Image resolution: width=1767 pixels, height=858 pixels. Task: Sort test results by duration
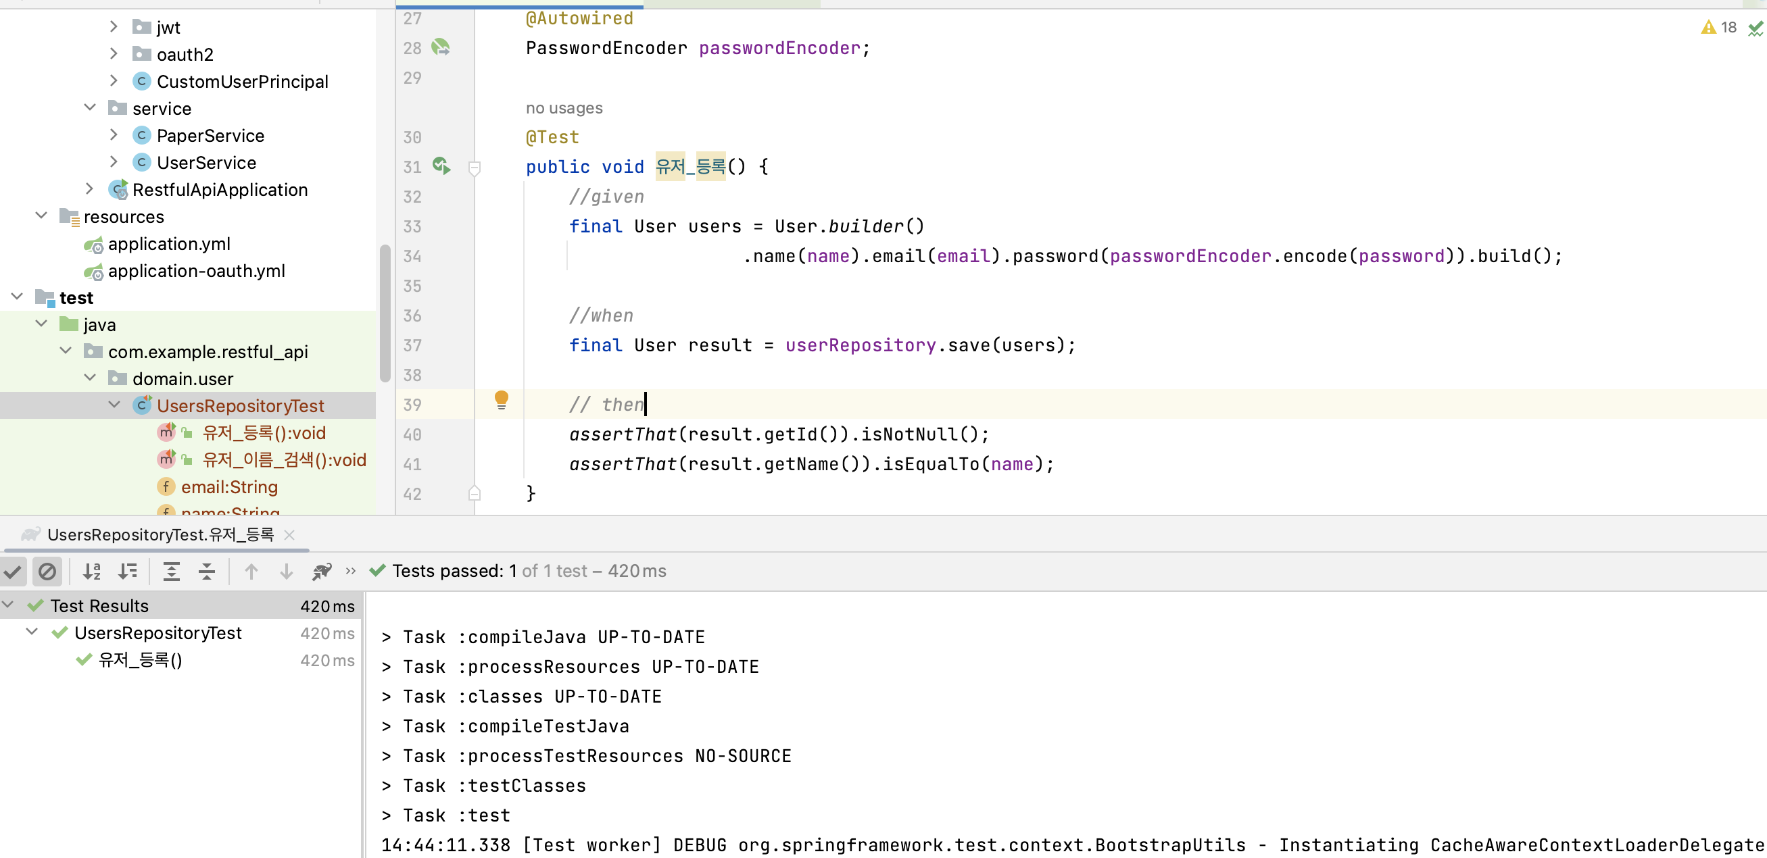[128, 571]
